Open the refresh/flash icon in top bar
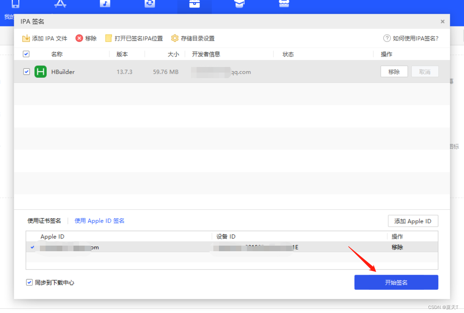 (150, 4)
